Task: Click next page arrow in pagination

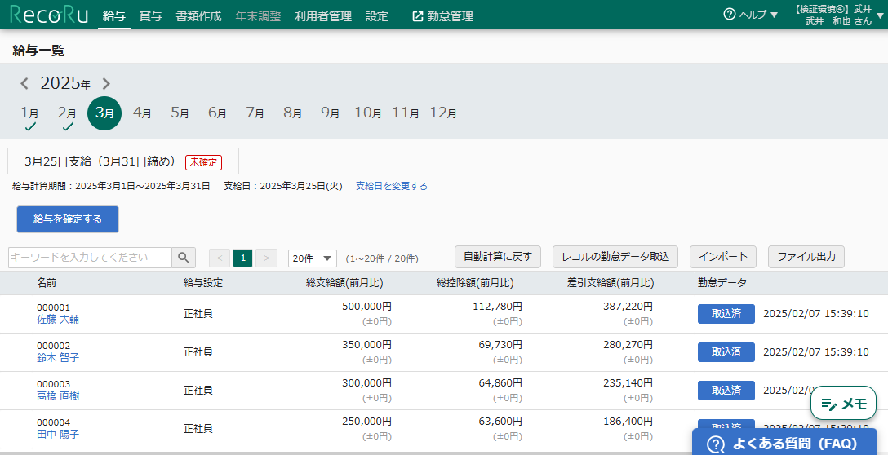Action: [x=266, y=258]
